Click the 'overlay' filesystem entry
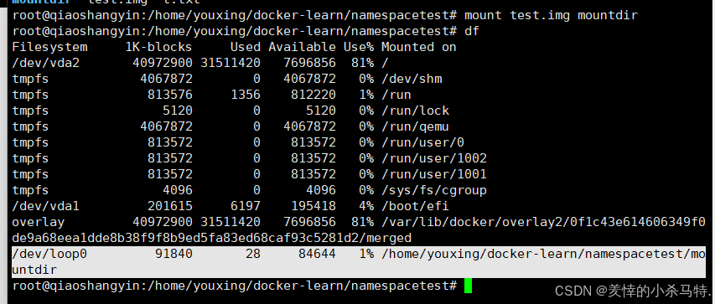This screenshot has width=715, height=304. (x=39, y=222)
